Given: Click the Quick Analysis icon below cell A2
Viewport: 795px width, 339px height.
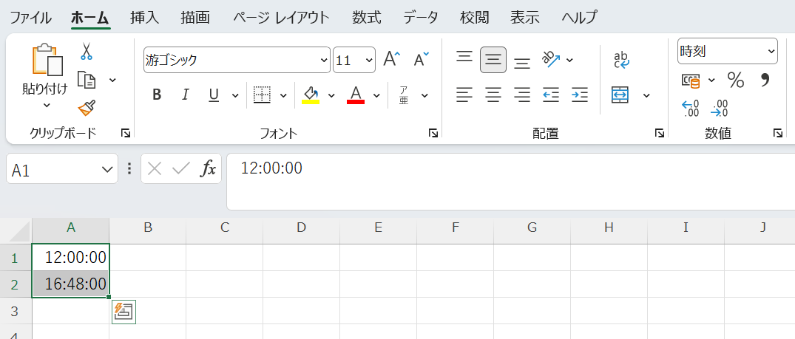Looking at the screenshot, I should (x=124, y=312).
